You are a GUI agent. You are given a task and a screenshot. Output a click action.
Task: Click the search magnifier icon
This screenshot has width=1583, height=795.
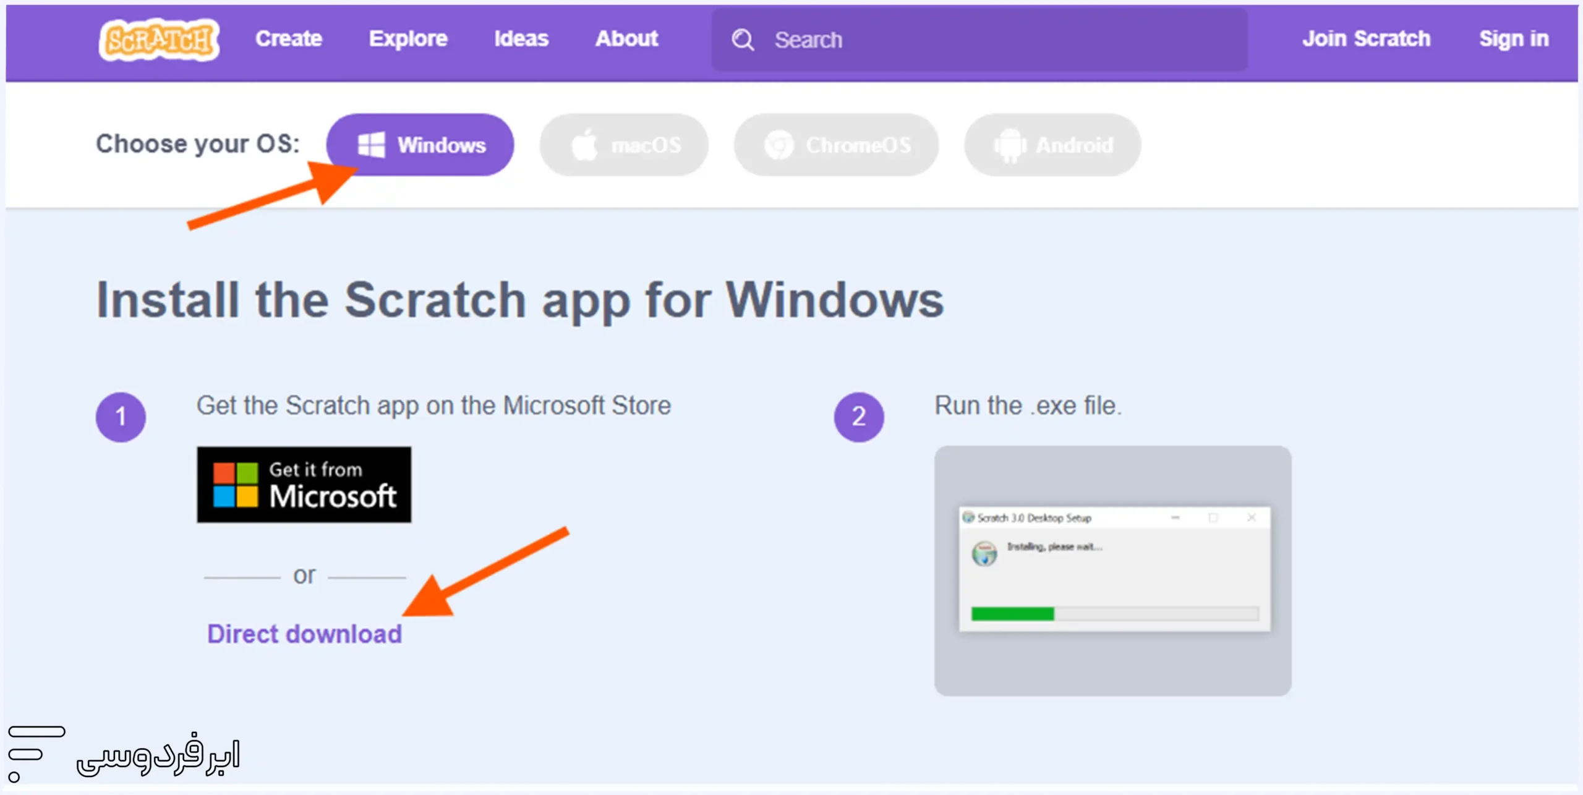click(742, 40)
